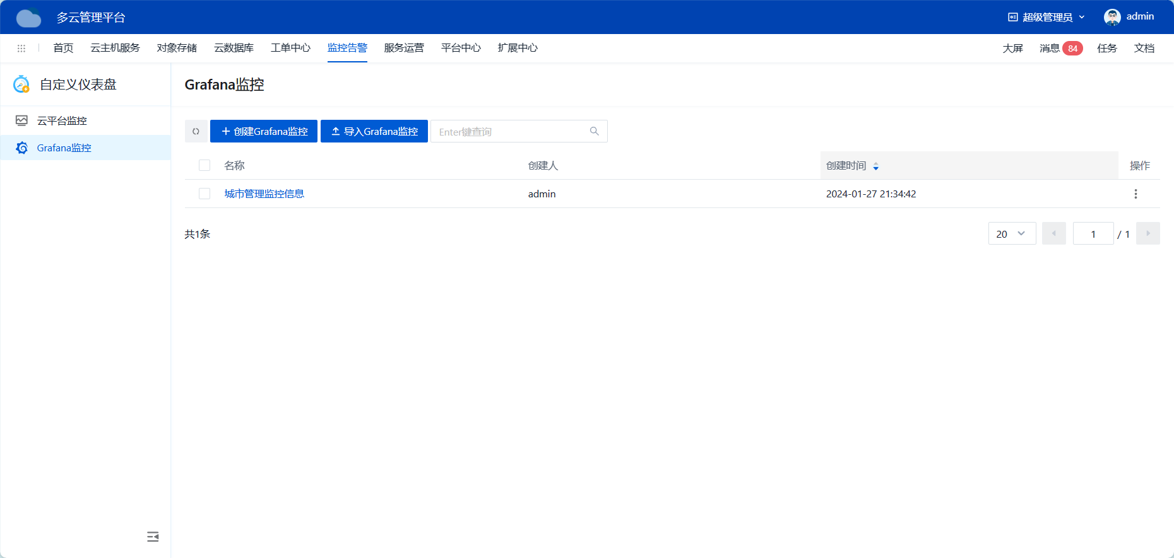This screenshot has width=1174, height=558.
Task: Click the timestamp 2024-01-27 21:34:42
Action: [871, 194]
